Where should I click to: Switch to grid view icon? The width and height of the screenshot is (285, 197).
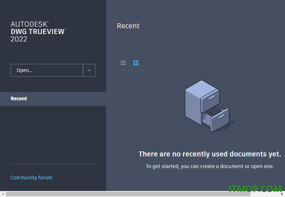pyautogui.click(x=136, y=63)
